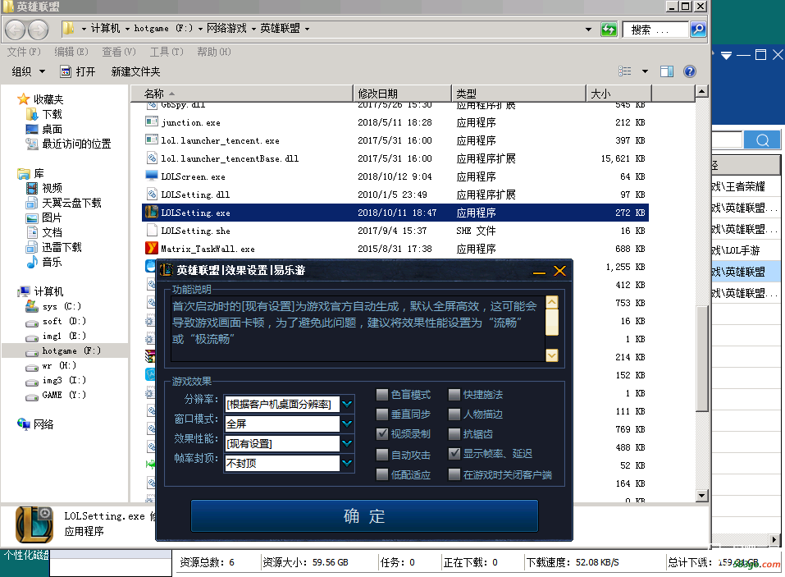Enable the 人物描边 checkbox

pyautogui.click(x=454, y=414)
